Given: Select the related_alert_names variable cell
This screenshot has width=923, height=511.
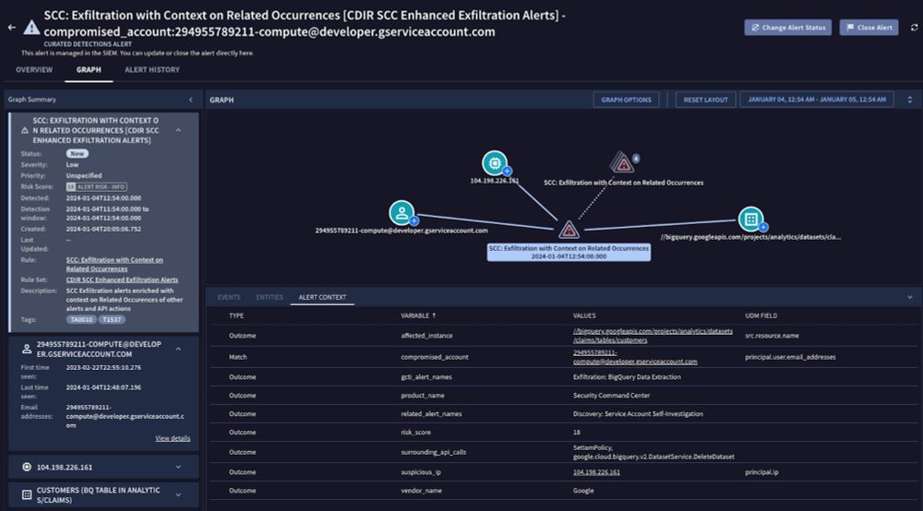Looking at the screenshot, I should [431, 414].
